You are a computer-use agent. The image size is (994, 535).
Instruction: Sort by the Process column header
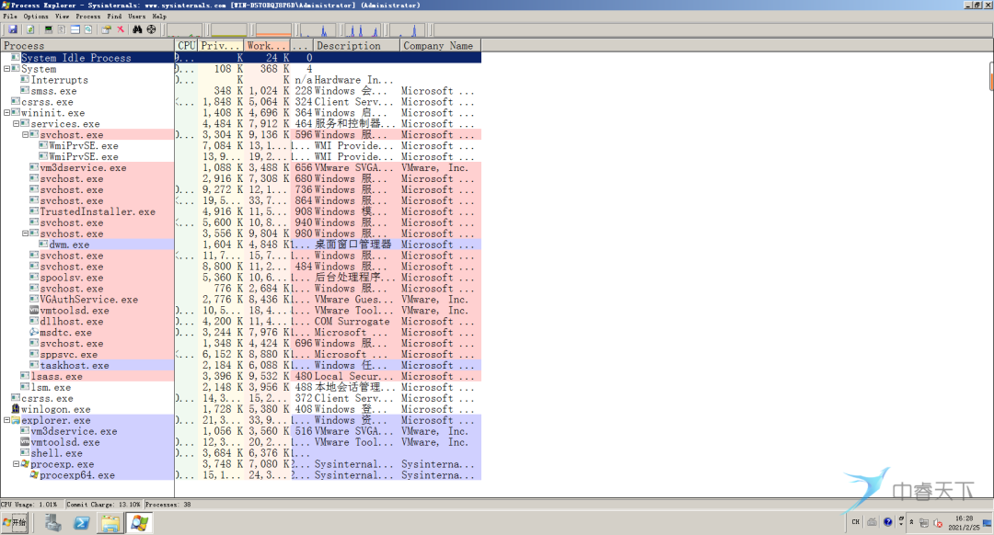[87, 46]
